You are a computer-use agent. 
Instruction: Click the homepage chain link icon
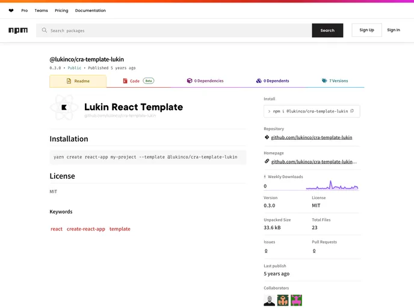pos(267,161)
